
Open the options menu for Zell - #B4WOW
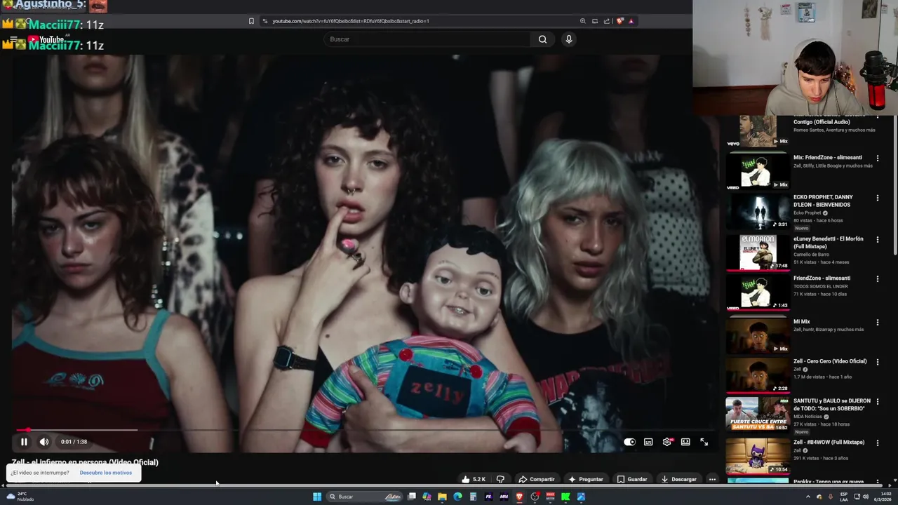point(877,443)
